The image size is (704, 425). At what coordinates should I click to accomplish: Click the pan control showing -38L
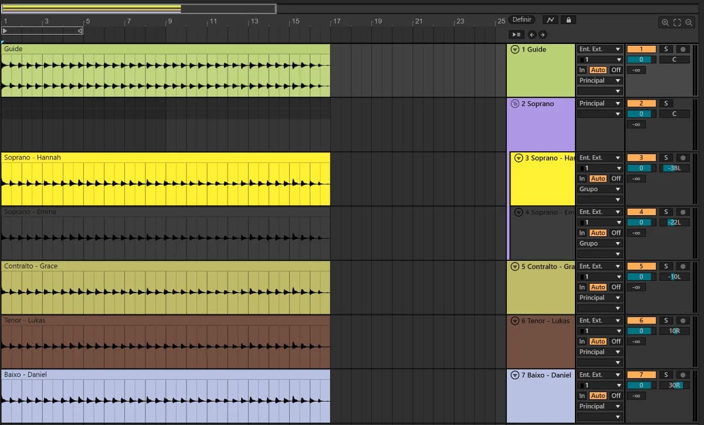674,168
